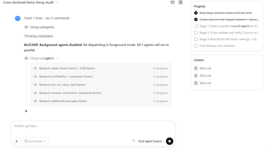This screenshot has height=150, width=266.
Task: Select the K2.6 Agent Swarm model label
Action: pyautogui.click(x=150, y=141)
